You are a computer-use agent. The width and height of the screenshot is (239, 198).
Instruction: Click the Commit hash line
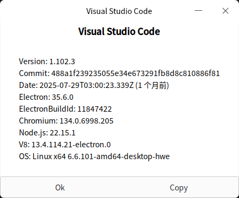tap(119, 73)
